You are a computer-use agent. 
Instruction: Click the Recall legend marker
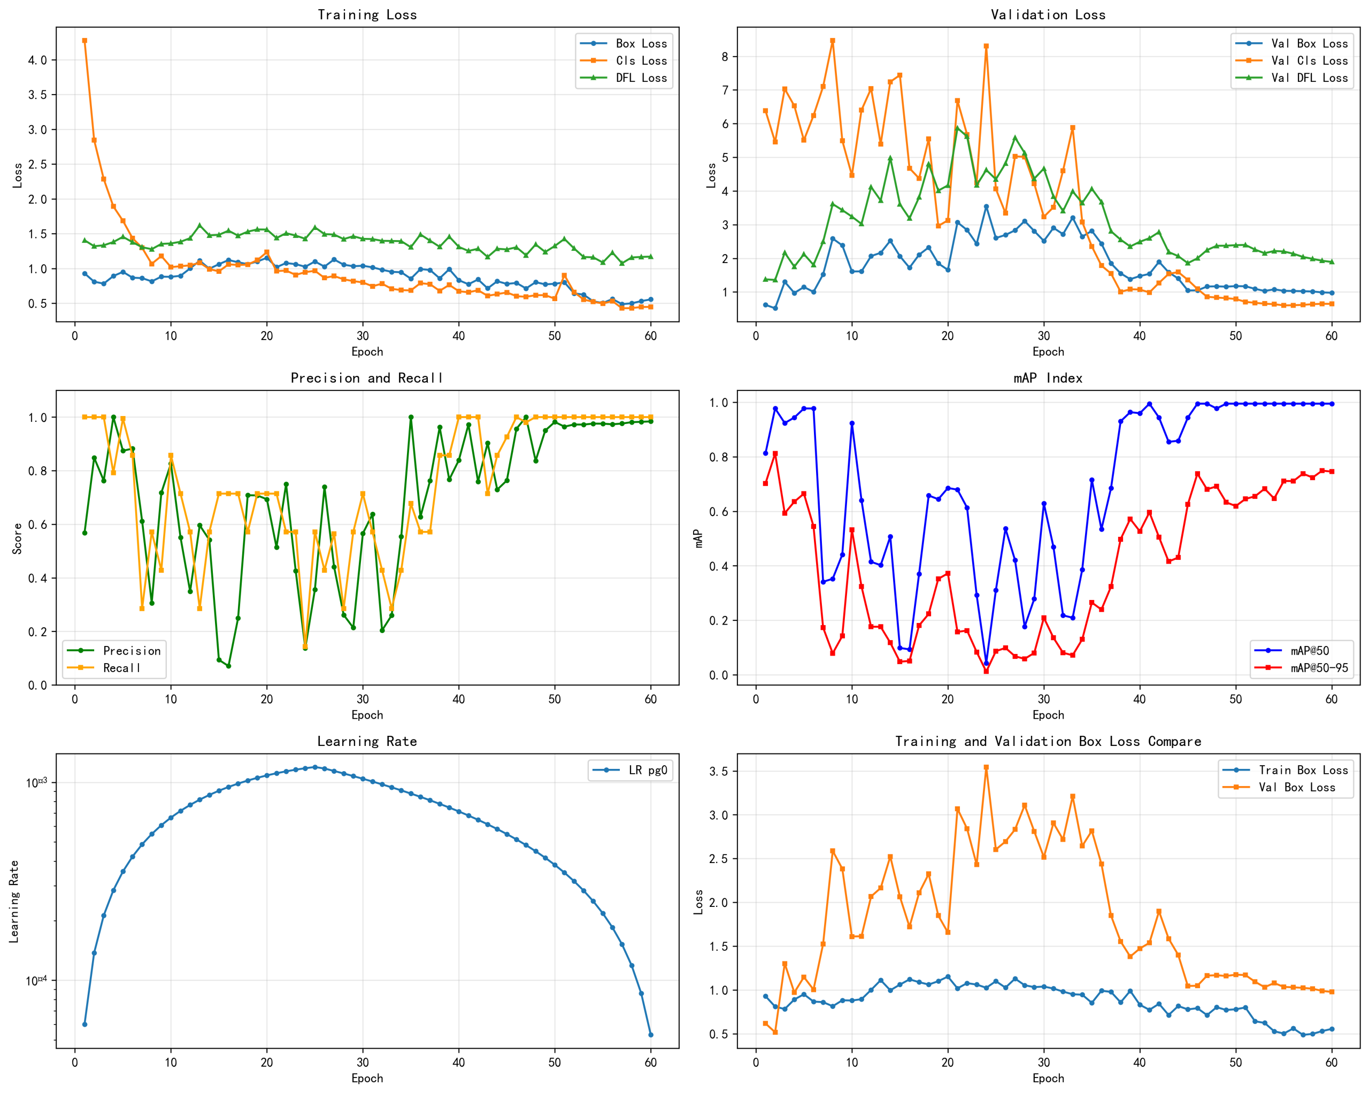(81, 668)
